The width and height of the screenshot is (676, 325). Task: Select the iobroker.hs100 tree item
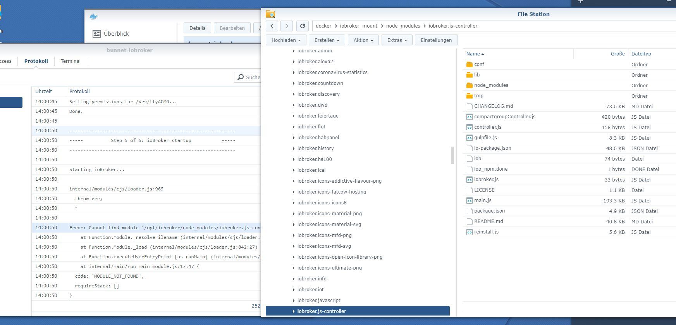tap(315, 159)
